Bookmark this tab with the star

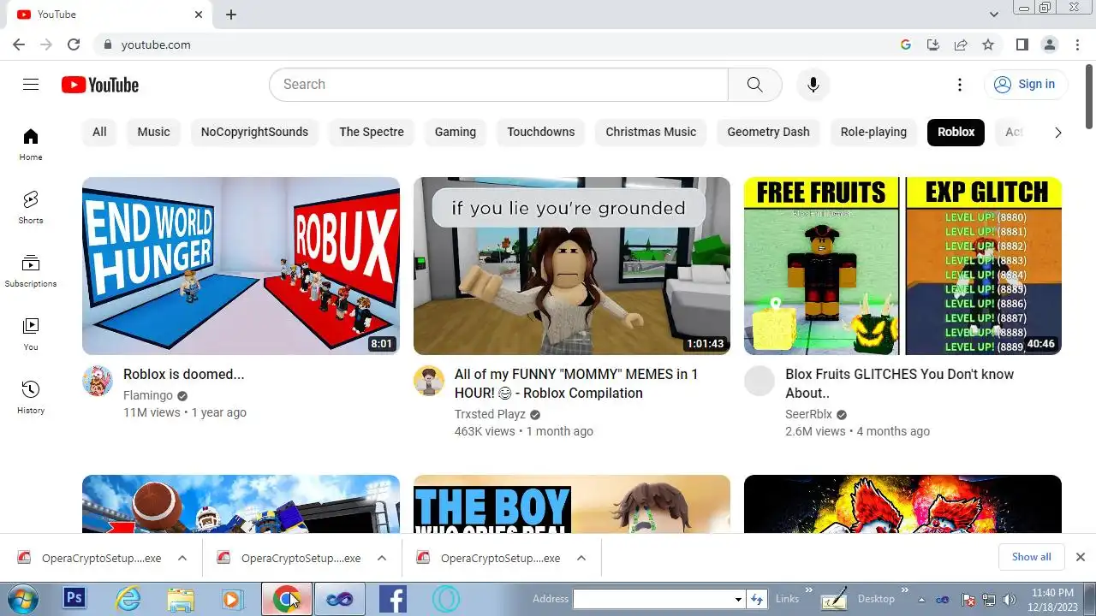click(988, 44)
